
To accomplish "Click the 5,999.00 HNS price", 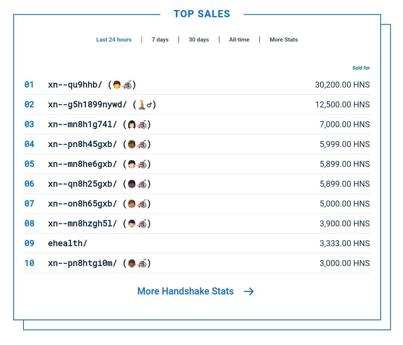I will (345, 144).
